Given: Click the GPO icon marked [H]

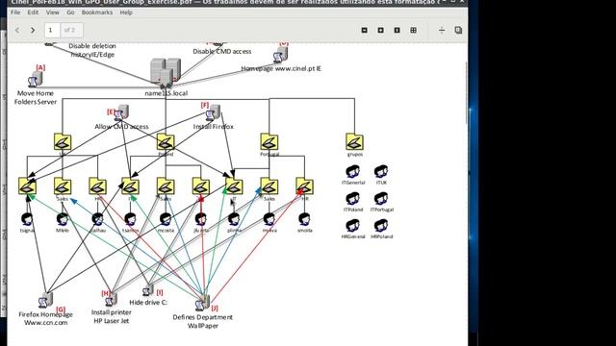Looking at the screenshot, I should point(111,299).
